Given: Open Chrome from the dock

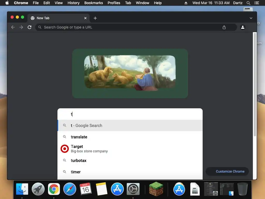Looking at the screenshot, I should [x=54, y=189].
